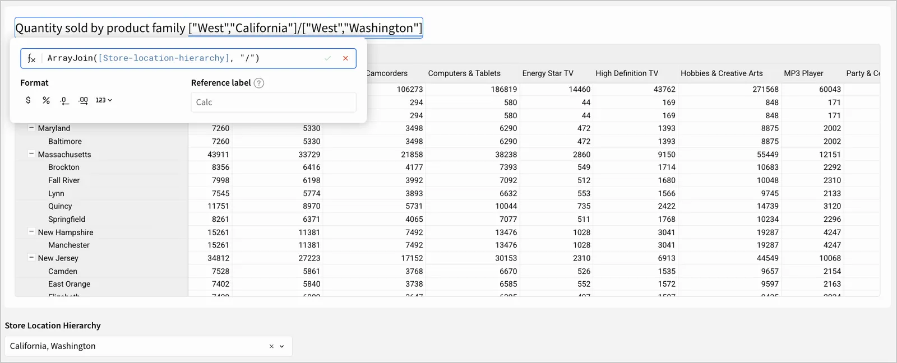Select MP3 Player column header
Viewport: 897px width, 363px height.
pos(803,73)
